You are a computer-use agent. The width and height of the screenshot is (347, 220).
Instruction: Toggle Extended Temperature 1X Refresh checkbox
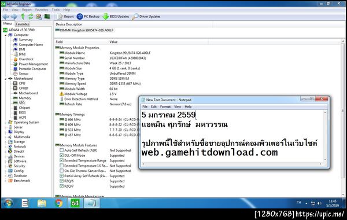tap(62, 166)
